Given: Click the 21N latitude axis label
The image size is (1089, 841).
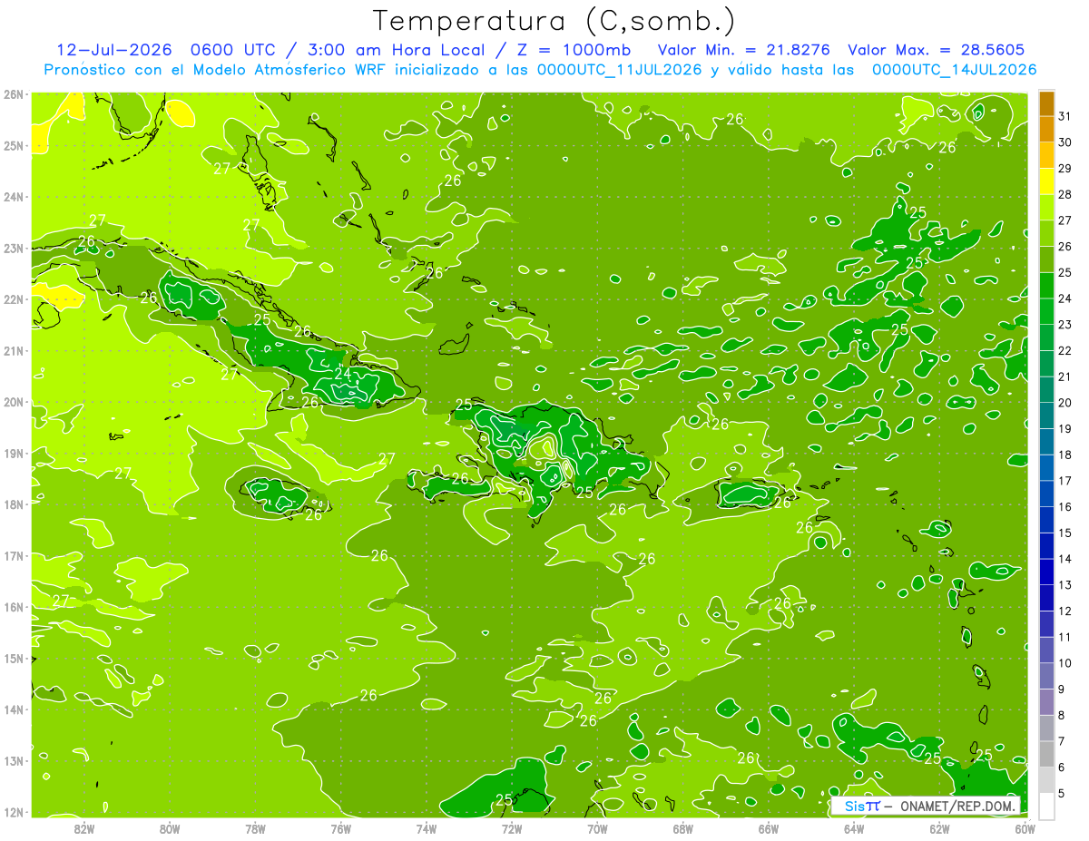Looking at the screenshot, I should tap(13, 351).
